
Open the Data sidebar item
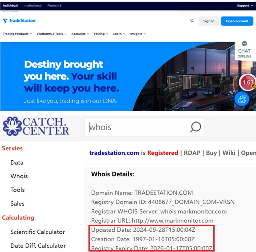click(17, 163)
